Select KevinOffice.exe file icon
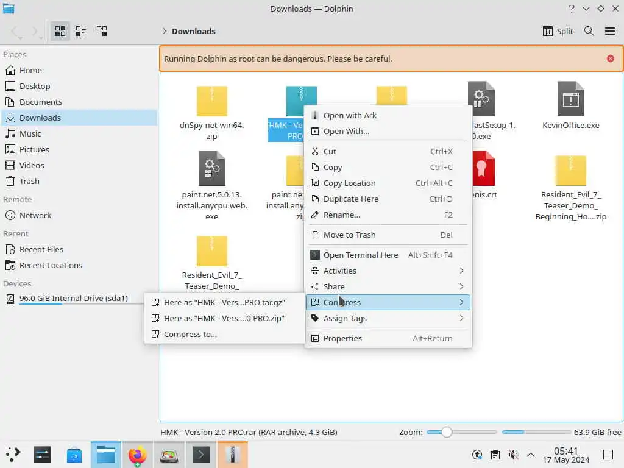Viewport: 624px width, 468px height. [x=570, y=99]
